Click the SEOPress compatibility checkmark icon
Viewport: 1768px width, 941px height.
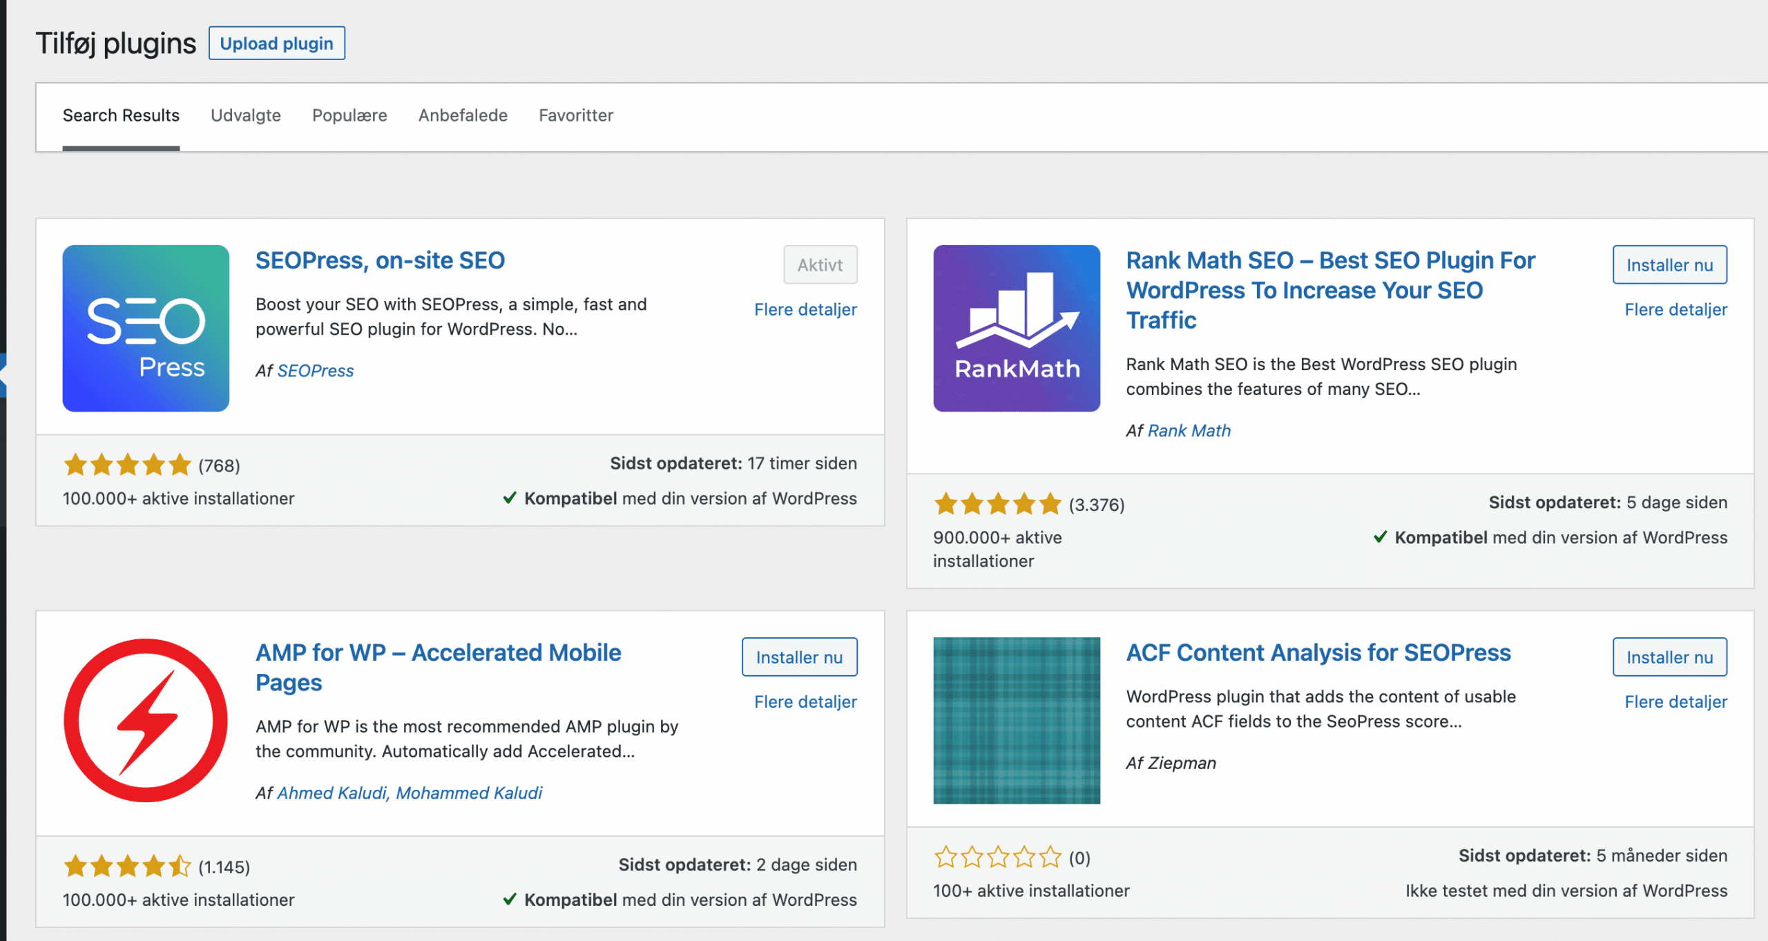pos(510,498)
